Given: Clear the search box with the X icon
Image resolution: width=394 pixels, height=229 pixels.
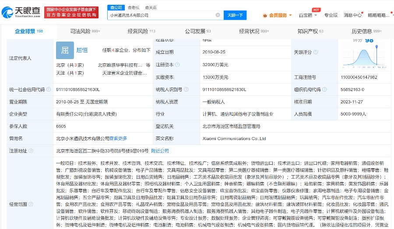Looking at the screenshot, I should (x=218, y=15).
